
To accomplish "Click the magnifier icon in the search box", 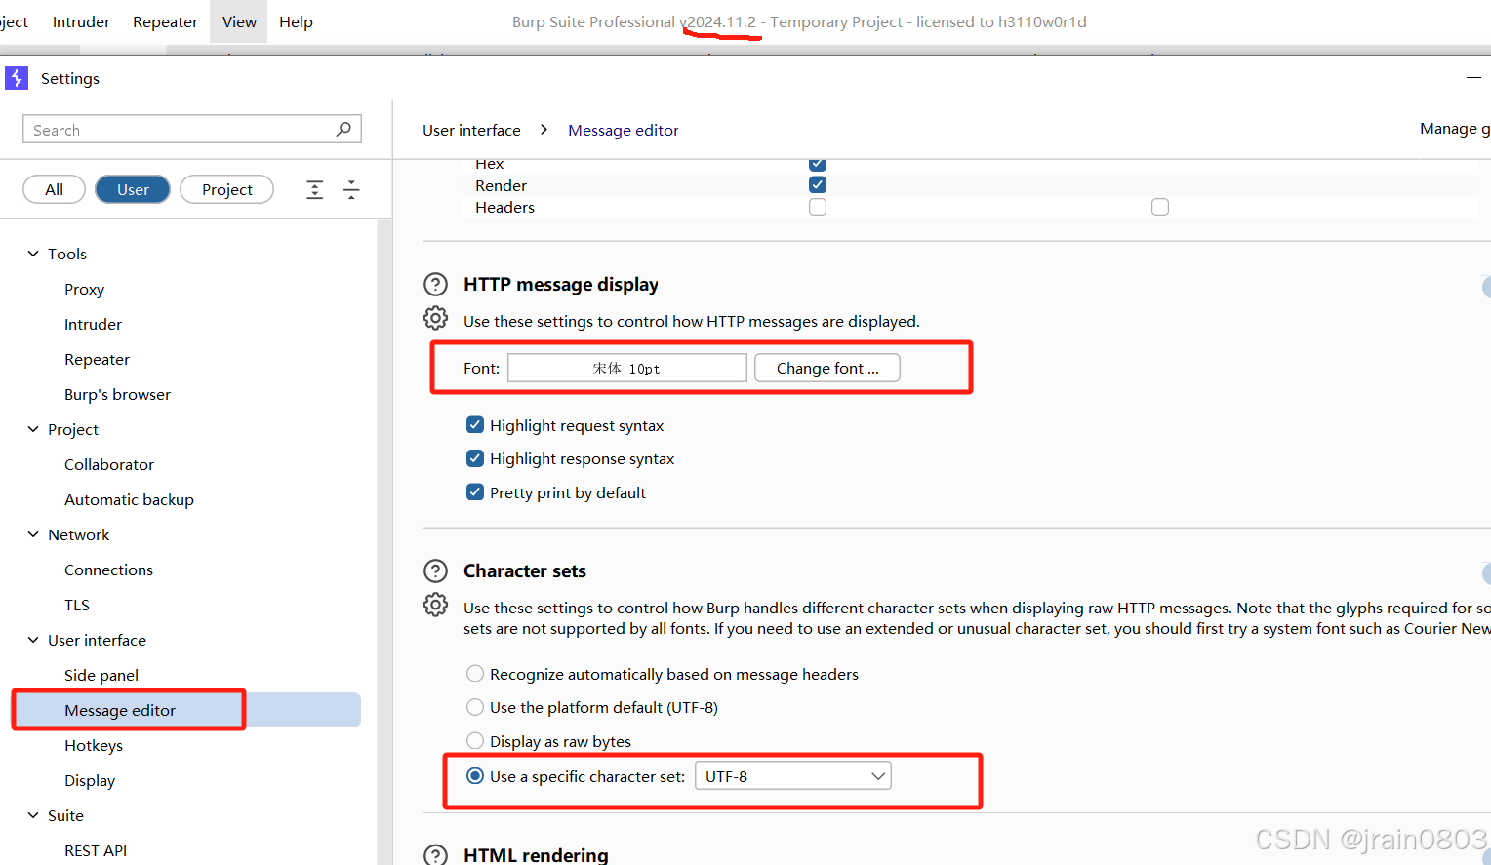I will (x=343, y=129).
